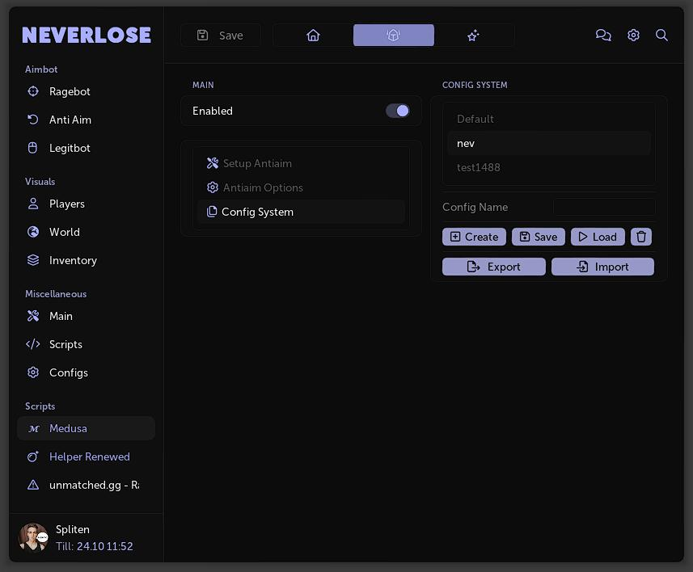This screenshot has height=572, width=693.
Task: Open the Configs page
Action: (x=87, y=372)
